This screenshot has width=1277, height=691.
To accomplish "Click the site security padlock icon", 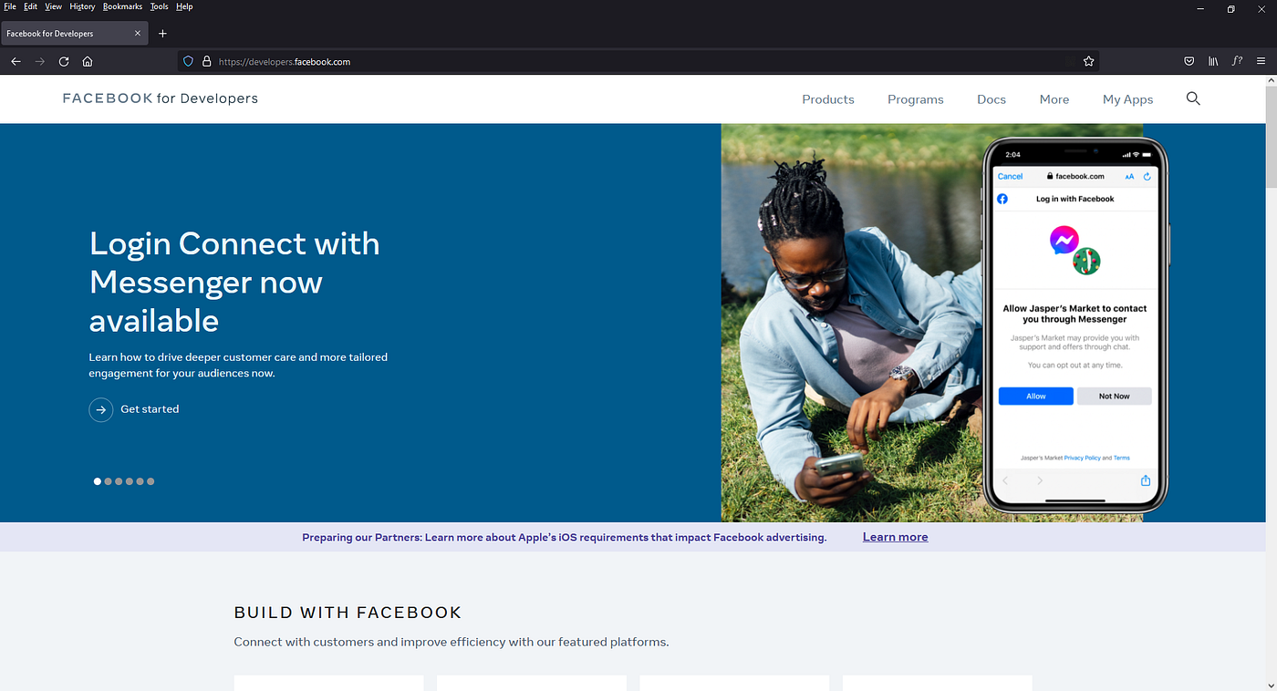I will tap(207, 62).
